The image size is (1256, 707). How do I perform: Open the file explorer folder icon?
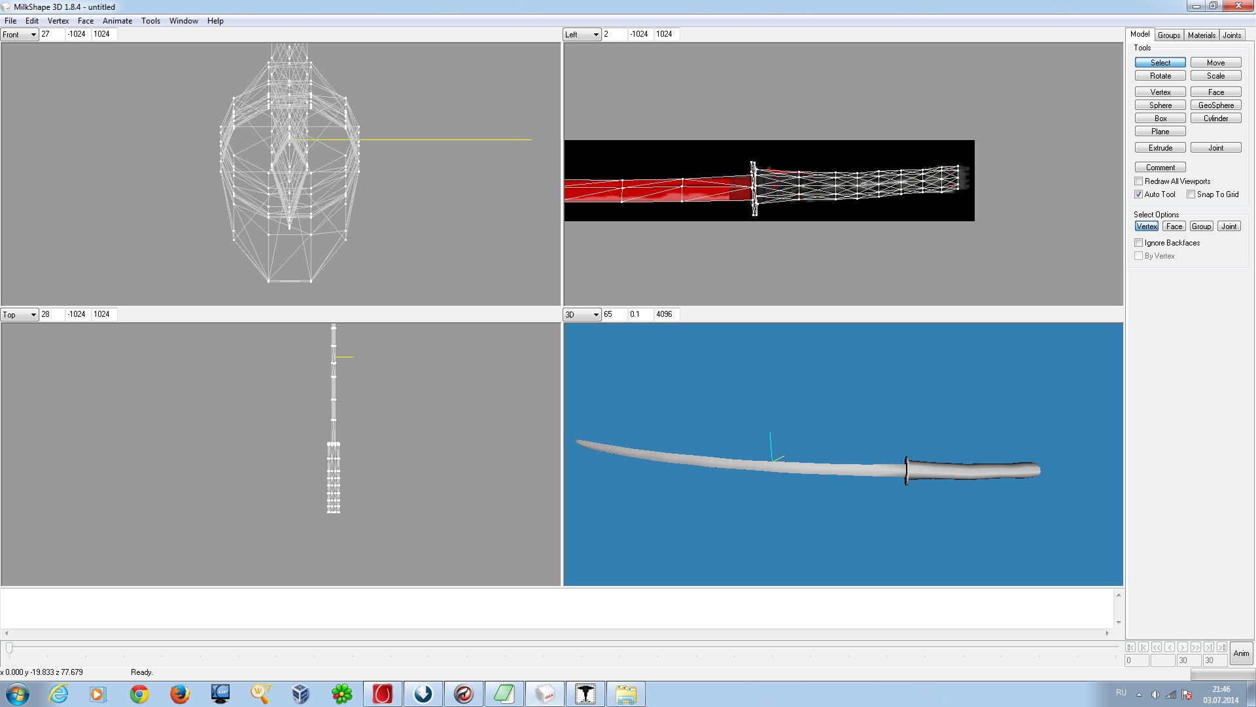[625, 694]
